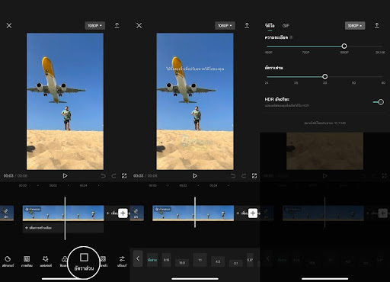Choose the 1:1 aspect ratio option
390x282 pixels.
click(x=200, y=260)
